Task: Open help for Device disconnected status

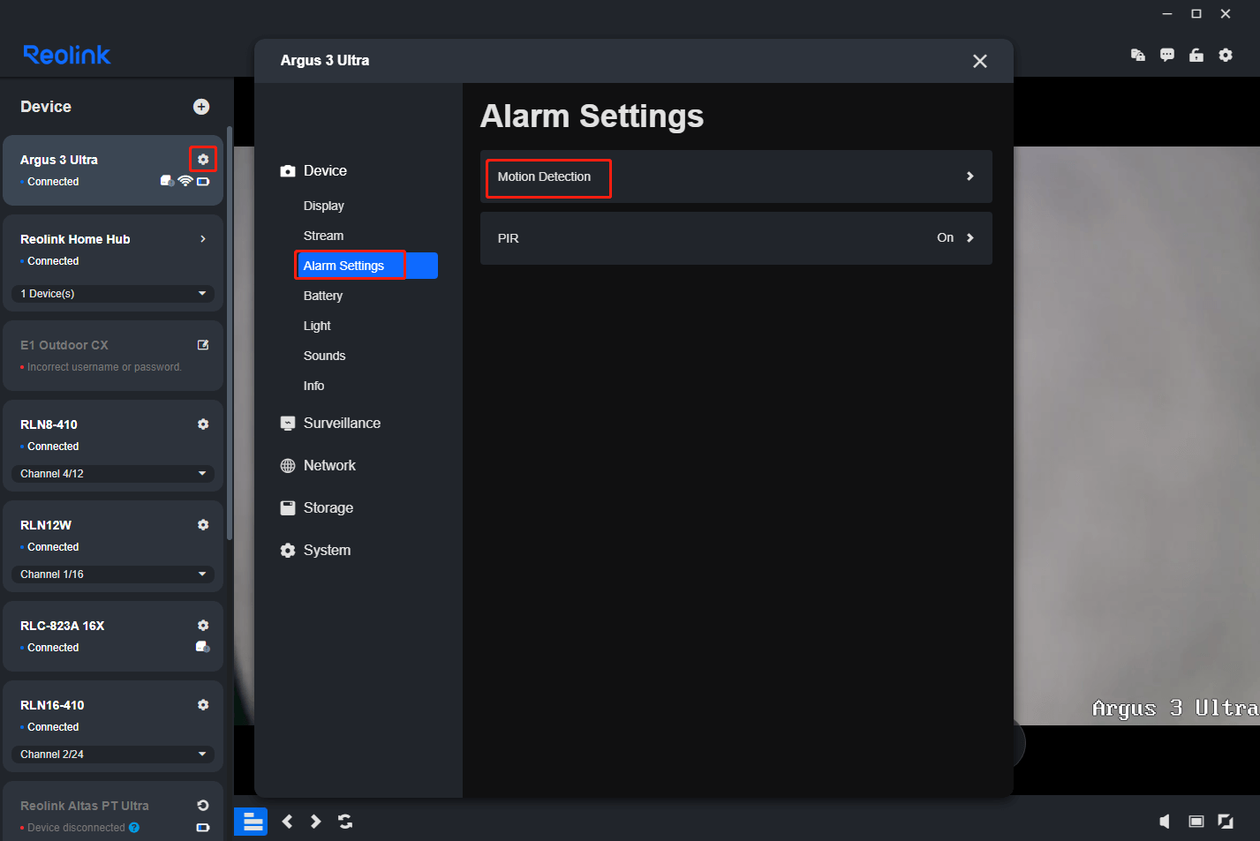Action: pyautogui.click(x=134, y=828)
